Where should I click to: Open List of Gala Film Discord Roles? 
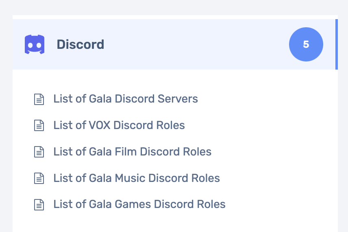pyautogui.click(x=132, y=151)
